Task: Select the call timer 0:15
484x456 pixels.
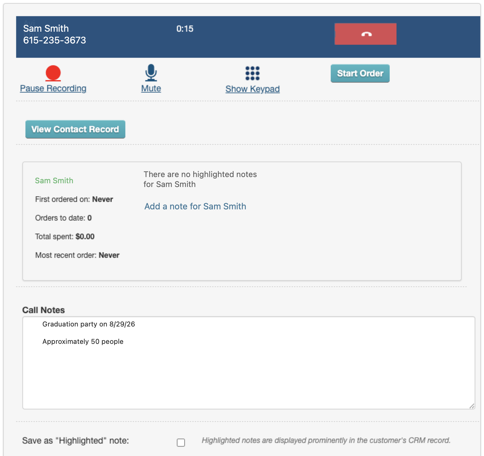Action: (185, 29)
